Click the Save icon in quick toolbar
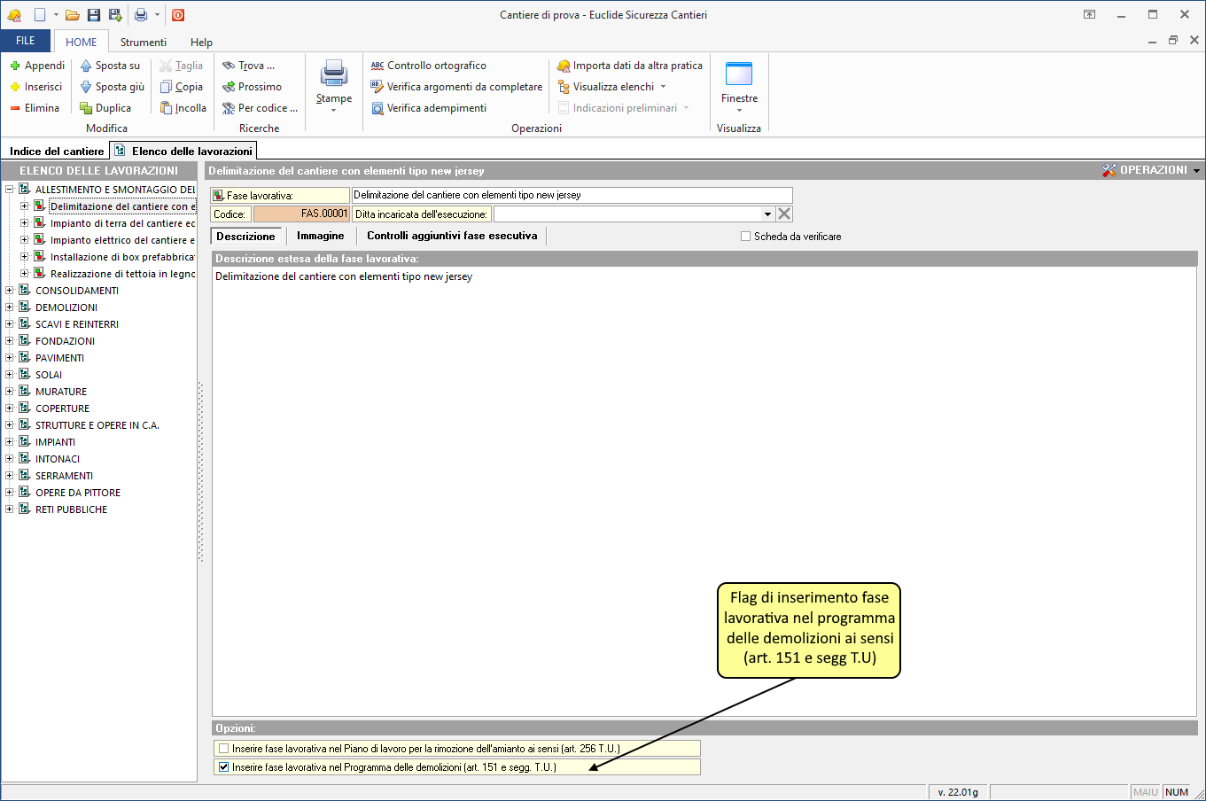The image size is (1206, 801). point(94,15)
